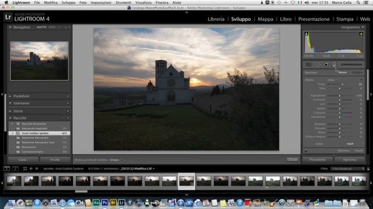This screenshot has height=209, width=373.
Task: Open Finder from the dock
Action: (x=11, y=203)
